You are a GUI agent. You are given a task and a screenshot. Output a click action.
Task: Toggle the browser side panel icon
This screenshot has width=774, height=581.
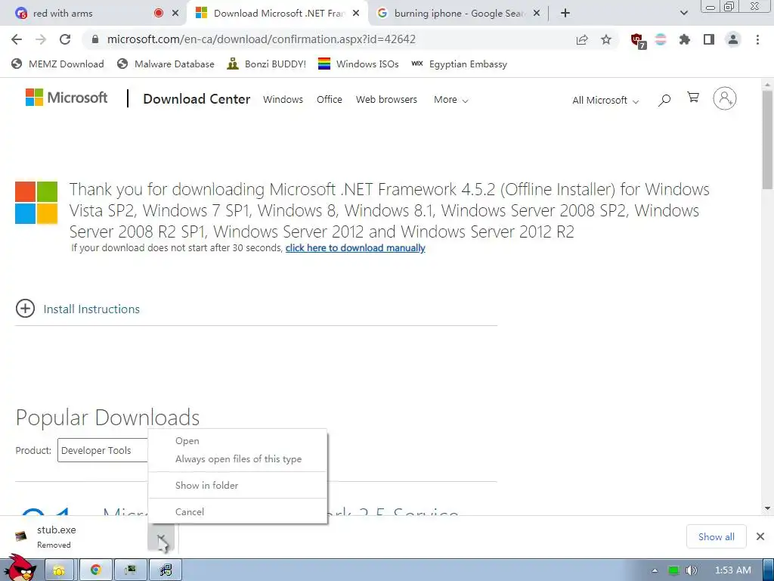point(709,39)
